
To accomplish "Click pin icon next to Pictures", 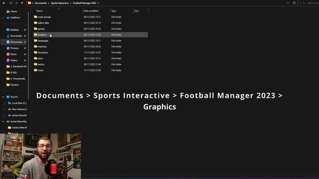I will [25, 48].
